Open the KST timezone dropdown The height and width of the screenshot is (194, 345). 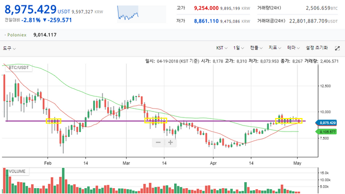pyautogui.click(x=222, y=48)
